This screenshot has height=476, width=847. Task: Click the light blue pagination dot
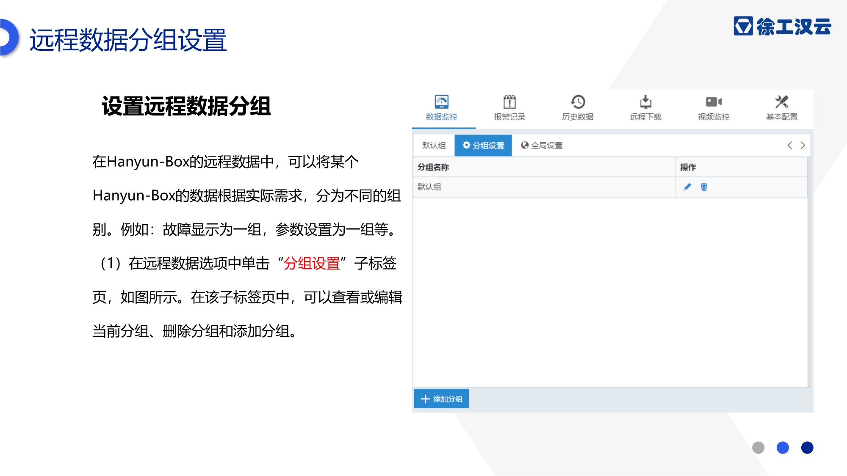tap(783, 448)
